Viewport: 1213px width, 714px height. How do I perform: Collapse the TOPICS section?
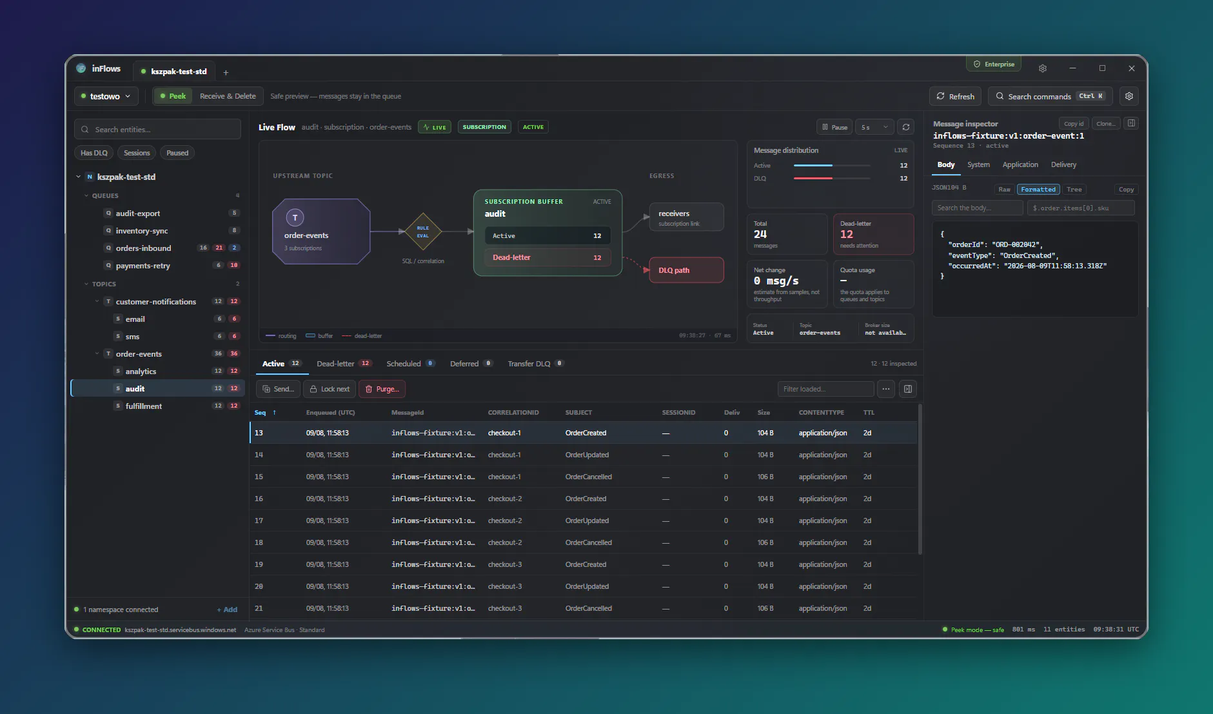(x=86, y=284)
